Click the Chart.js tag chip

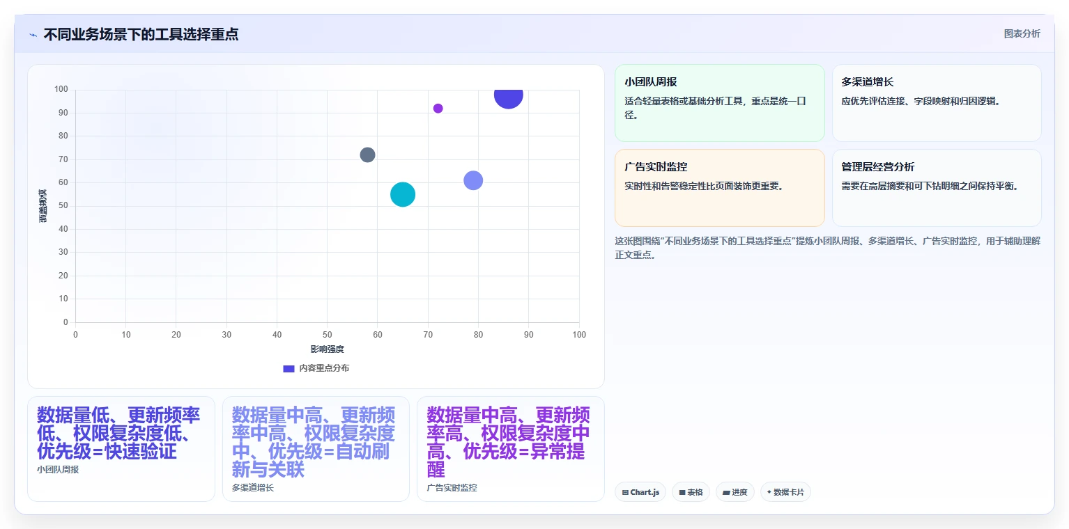tap(640, 492)
